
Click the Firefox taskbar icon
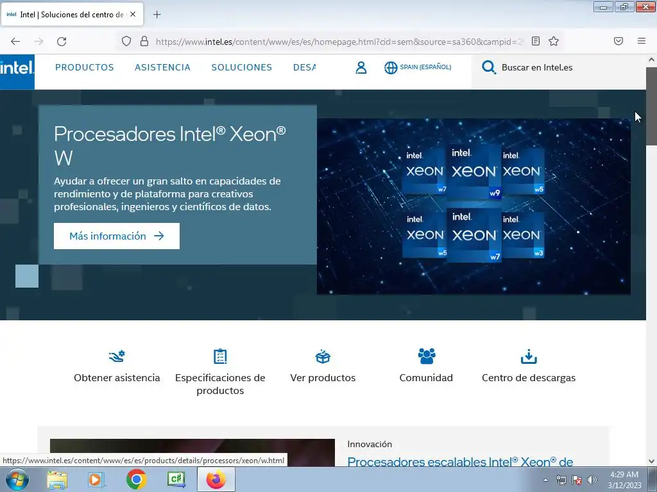click(216, 479)
